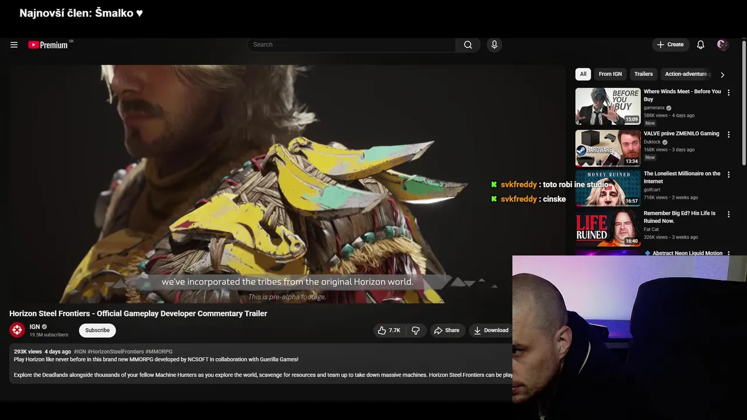Click the Create button

tap(670, 45)
